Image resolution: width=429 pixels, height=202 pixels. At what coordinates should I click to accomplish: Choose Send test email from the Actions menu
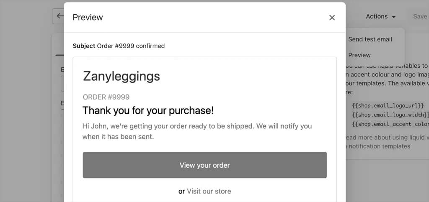tap(370, 39)
